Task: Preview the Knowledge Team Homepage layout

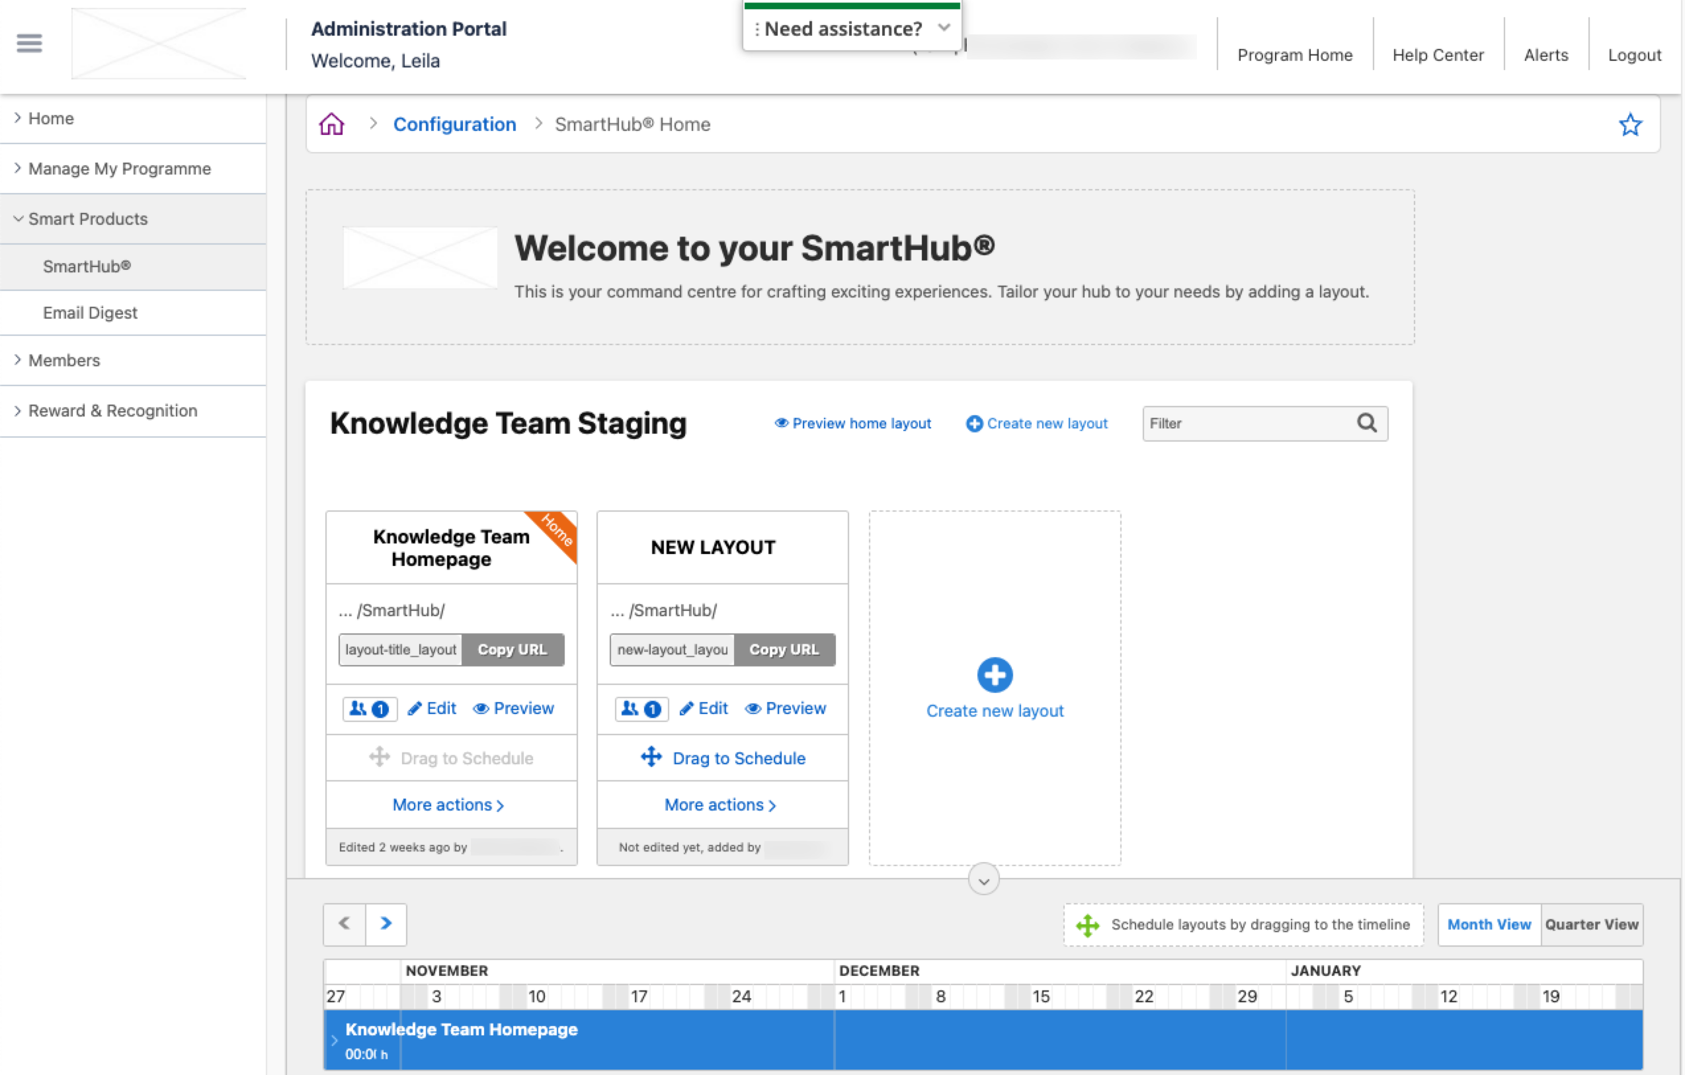Action: [x=514, y=709]
